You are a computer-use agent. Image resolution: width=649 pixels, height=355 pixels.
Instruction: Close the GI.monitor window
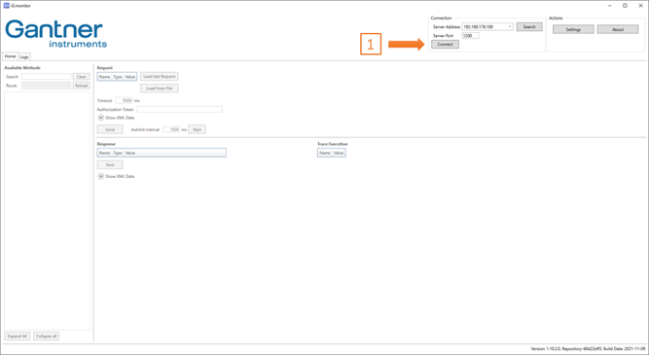[640, 6]
